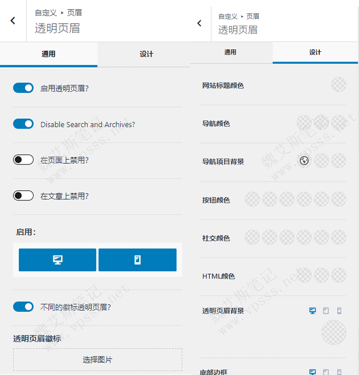The height and width of the screenshot is (375, 359).
Task: Turn on 在文章上禁用 switch
Action: pos(24,196)
